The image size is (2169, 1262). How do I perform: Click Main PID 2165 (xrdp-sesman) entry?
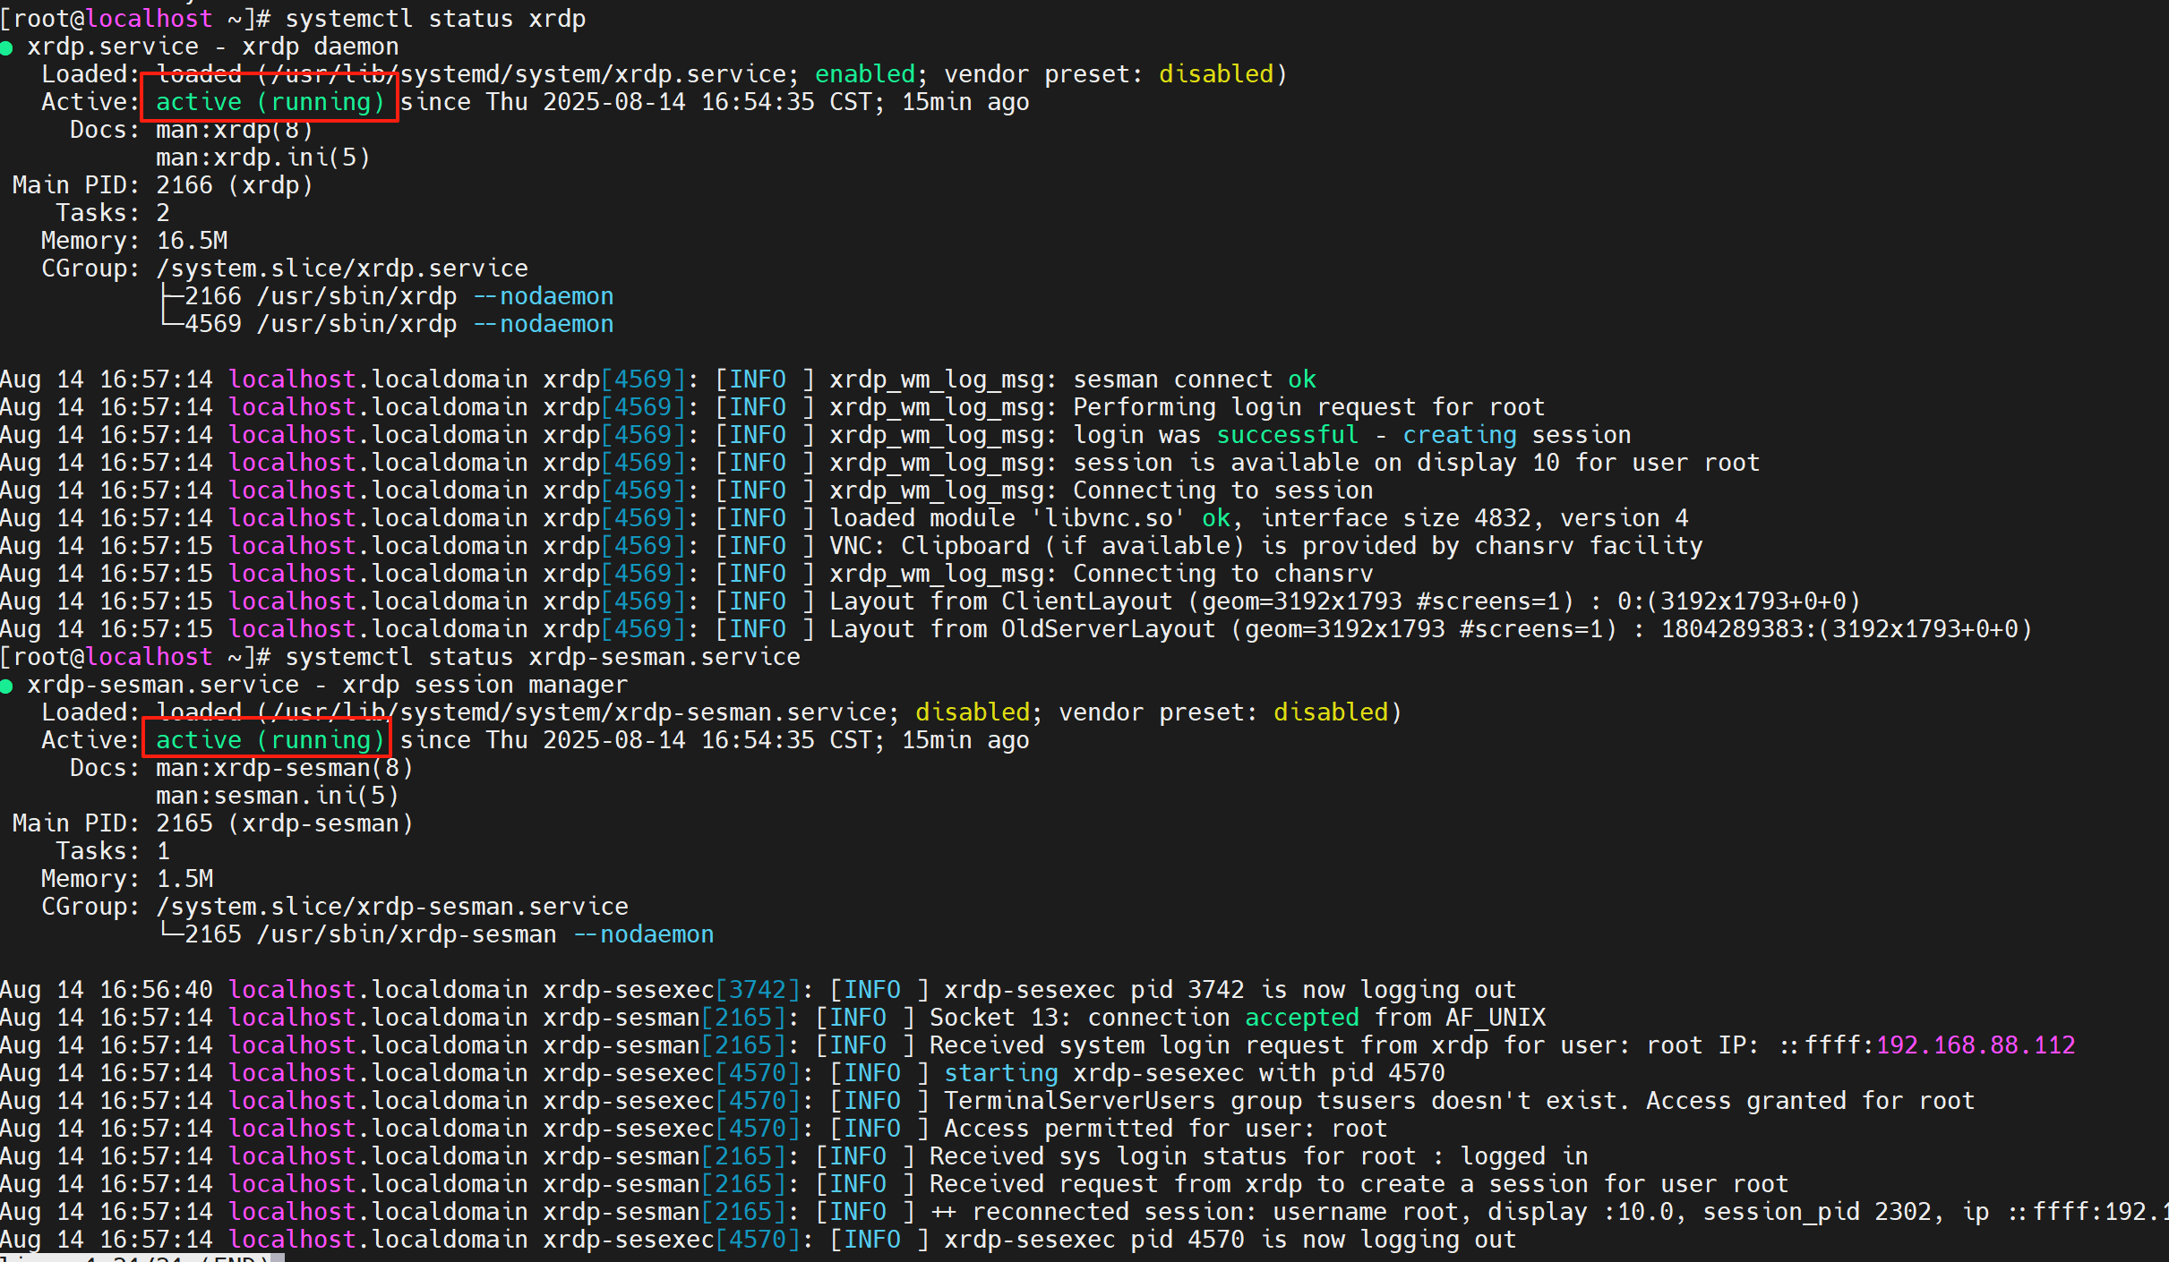284,823
